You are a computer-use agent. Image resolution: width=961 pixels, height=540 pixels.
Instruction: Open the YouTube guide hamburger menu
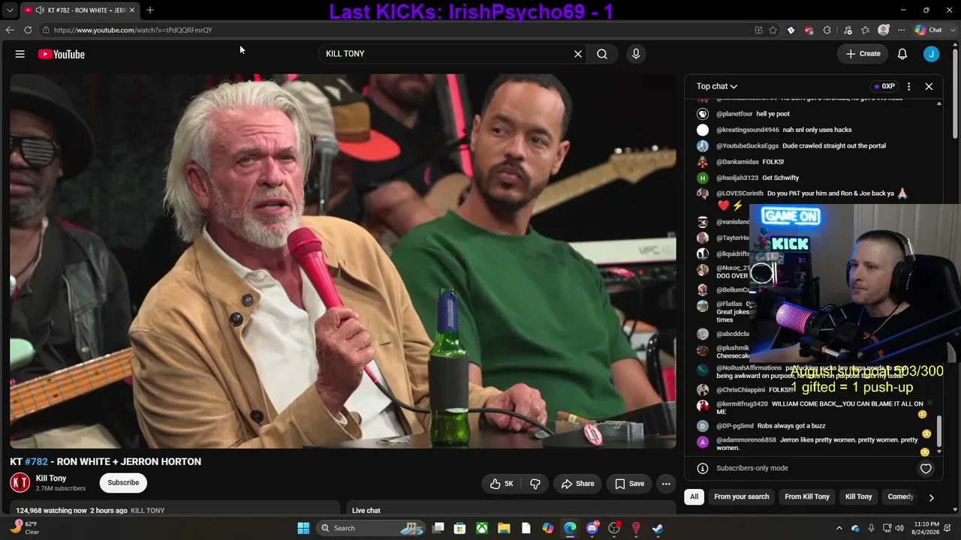pos(20,54)
